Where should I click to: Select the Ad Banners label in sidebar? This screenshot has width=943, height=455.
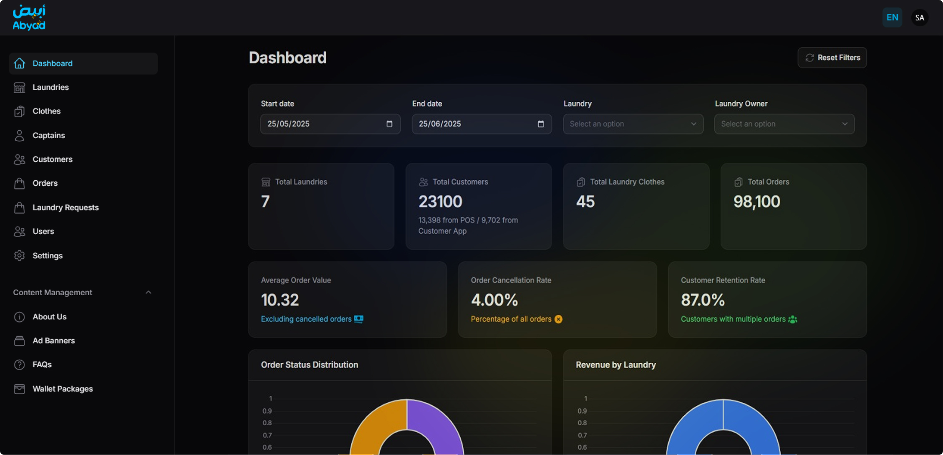pos(54,341)
